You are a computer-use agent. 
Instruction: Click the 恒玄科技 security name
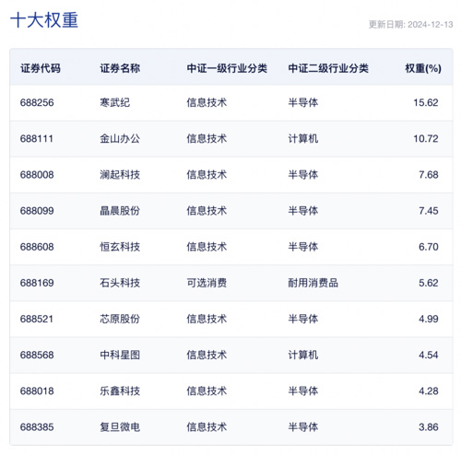point(120,247)
